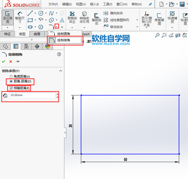Click the keep-visible pushpin in PropertyManager

tap(18, 61)
